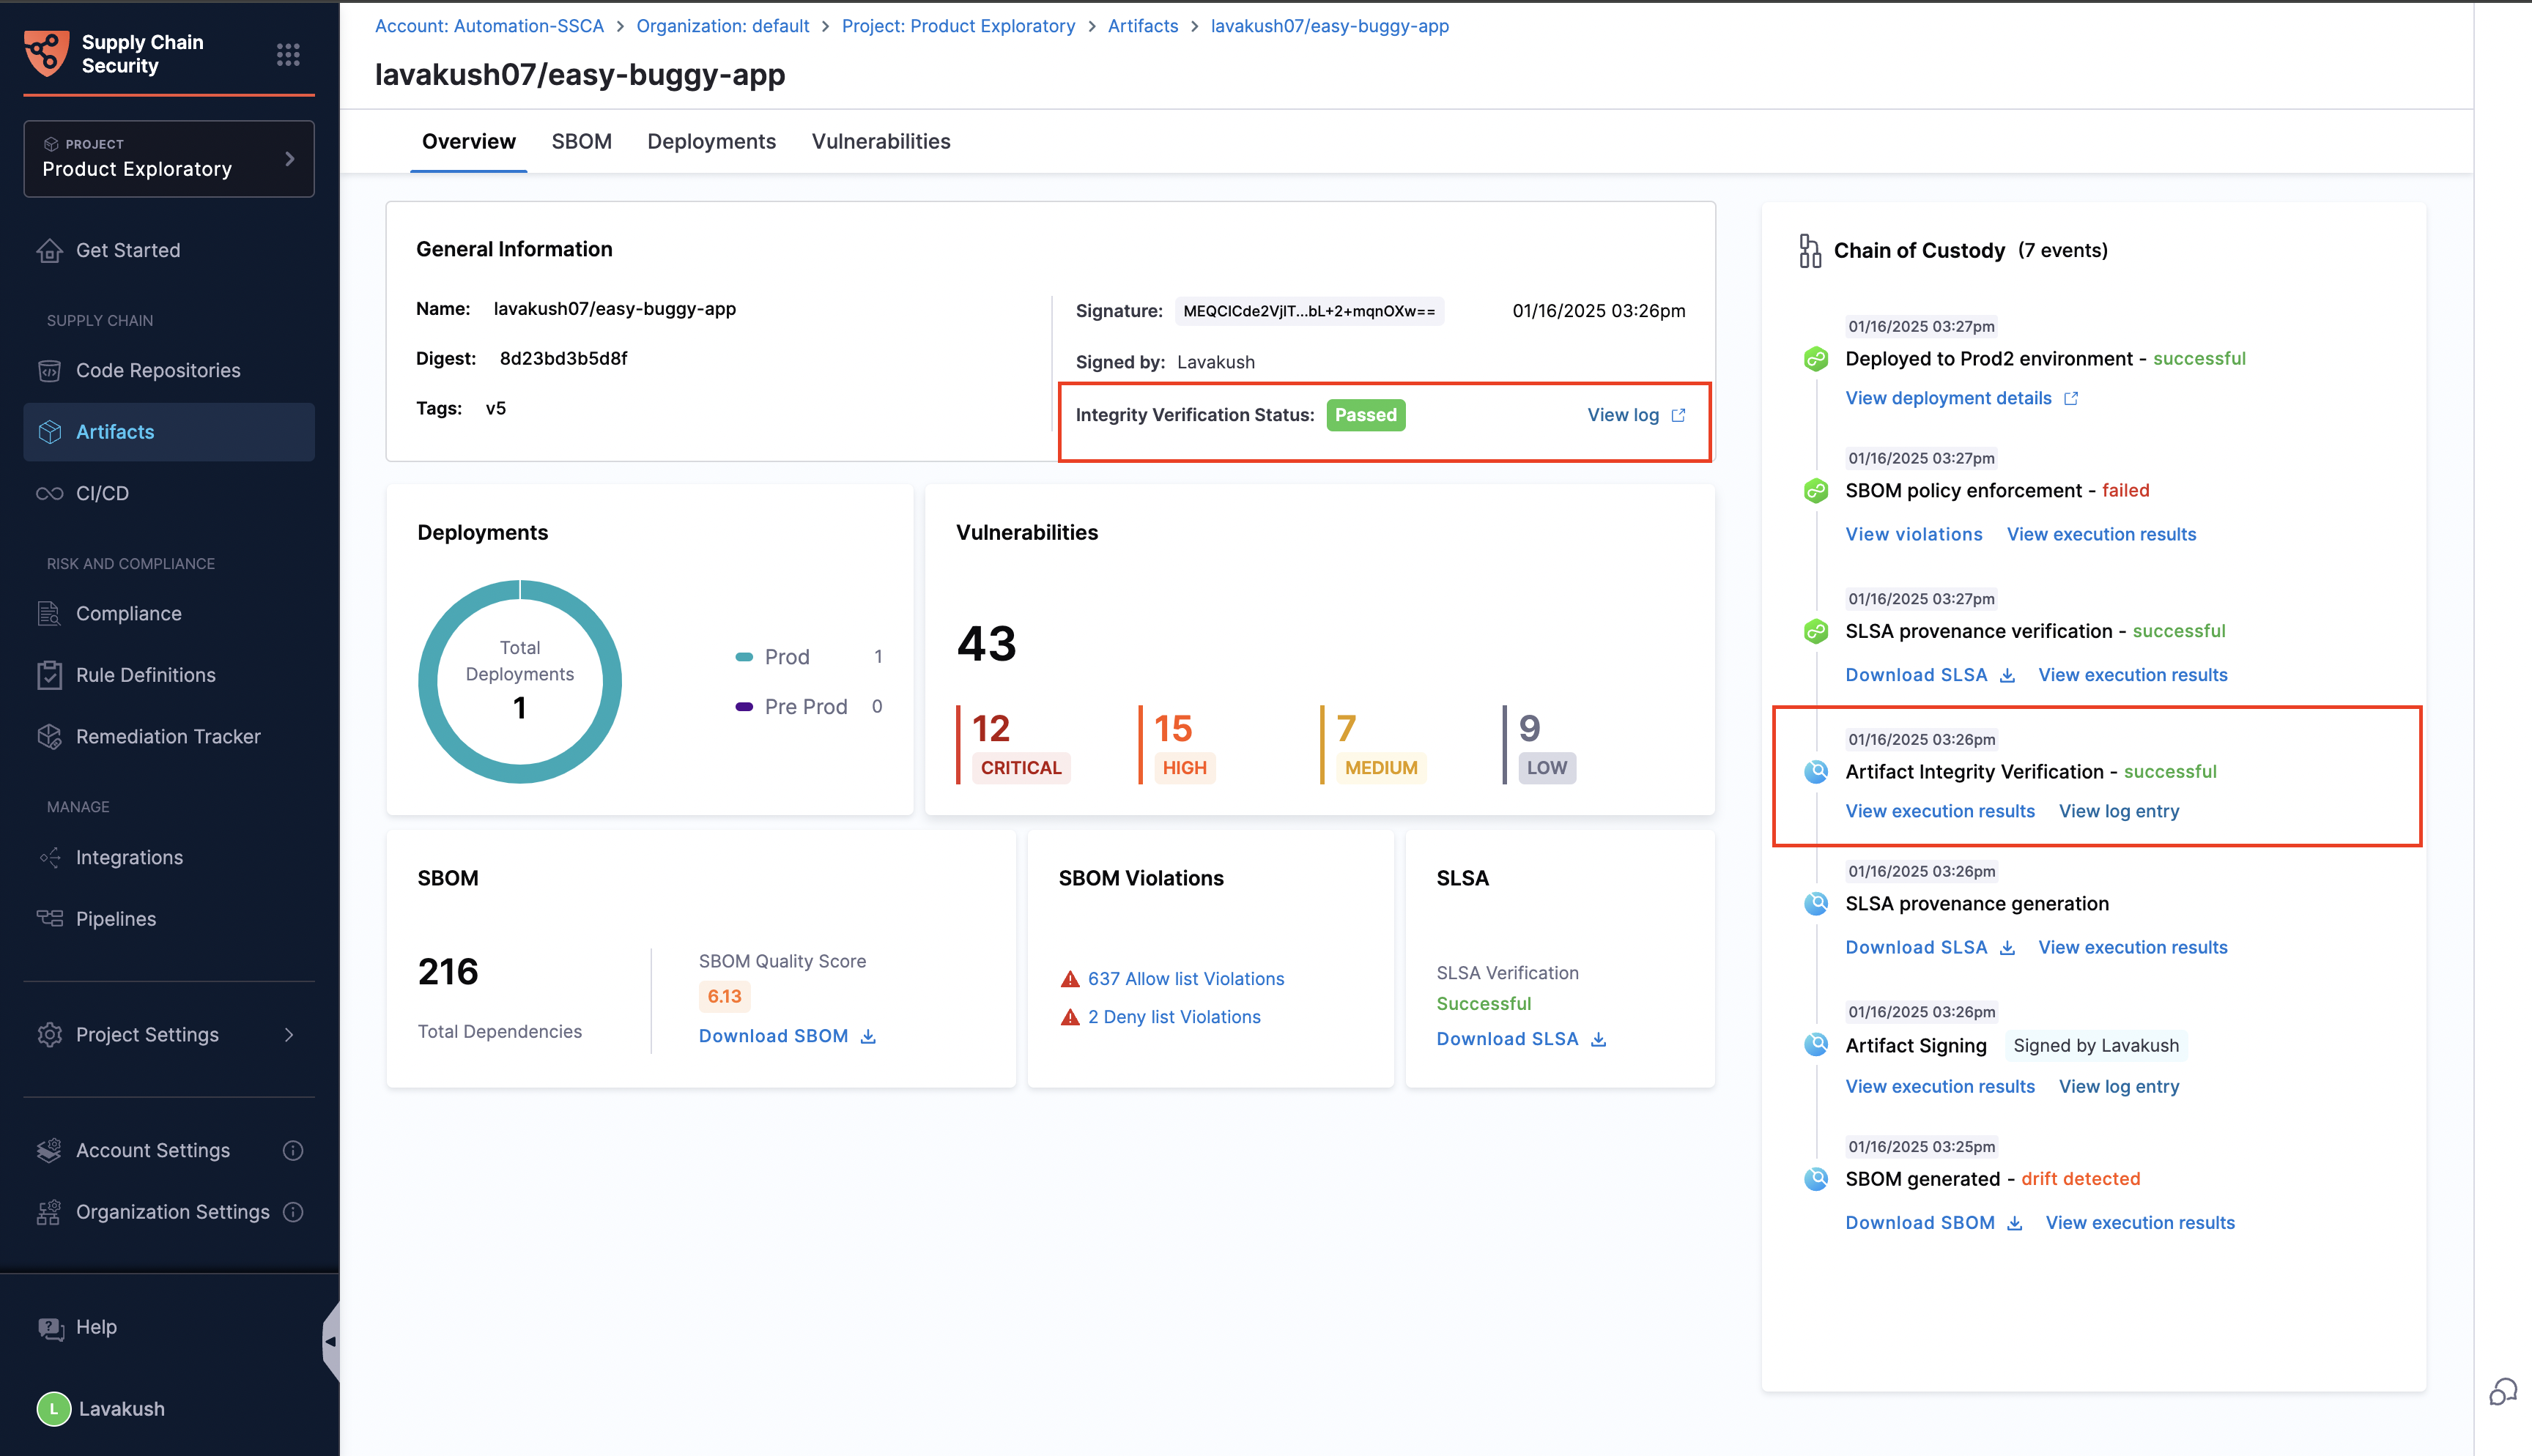Switch to the SBOM tab
2532x1456 pixels.
pos(581,142)
